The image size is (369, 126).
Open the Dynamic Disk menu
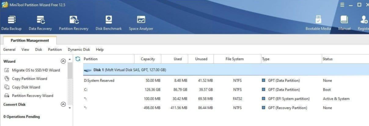(x=79, y=49)
